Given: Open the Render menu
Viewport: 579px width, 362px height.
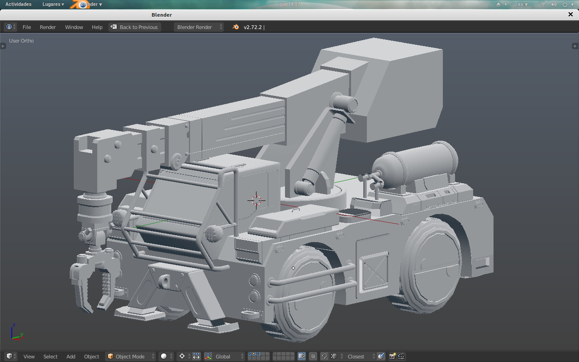Looking at the screenshot, I should coord(48,27).
